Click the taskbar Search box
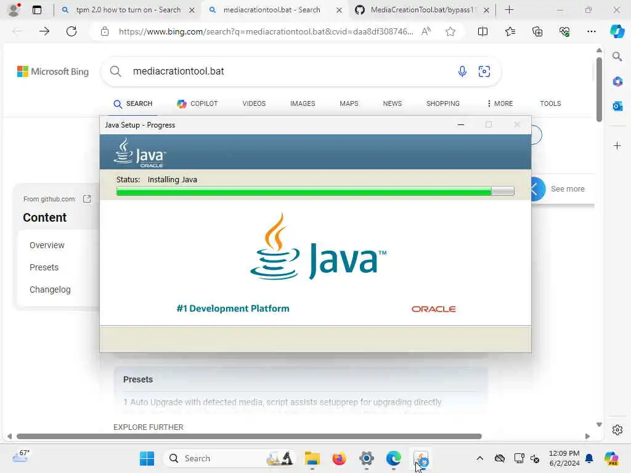The width and height of the screenshot is (631, 473). [x=229, y=458]
